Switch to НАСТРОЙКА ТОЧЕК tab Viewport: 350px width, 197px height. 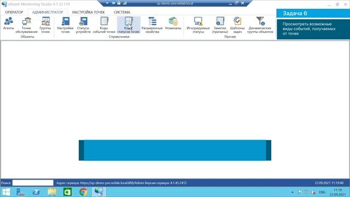tap(89, 12)
